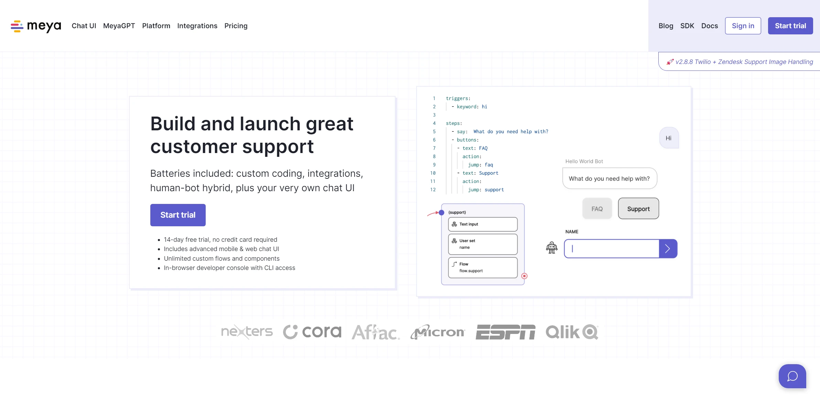Image resolution: width=820 pixels, height=402 pixels.
Task: Click the red end-of-flow stop icon
Action: (x=525, y=276)
